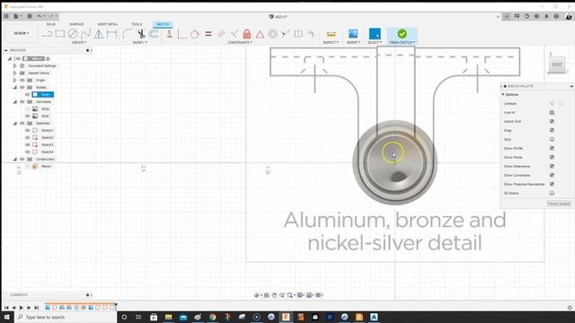Toggle the Snap checkbox
Viewport: 575px width, 323px height.
(x=552, y=130)
